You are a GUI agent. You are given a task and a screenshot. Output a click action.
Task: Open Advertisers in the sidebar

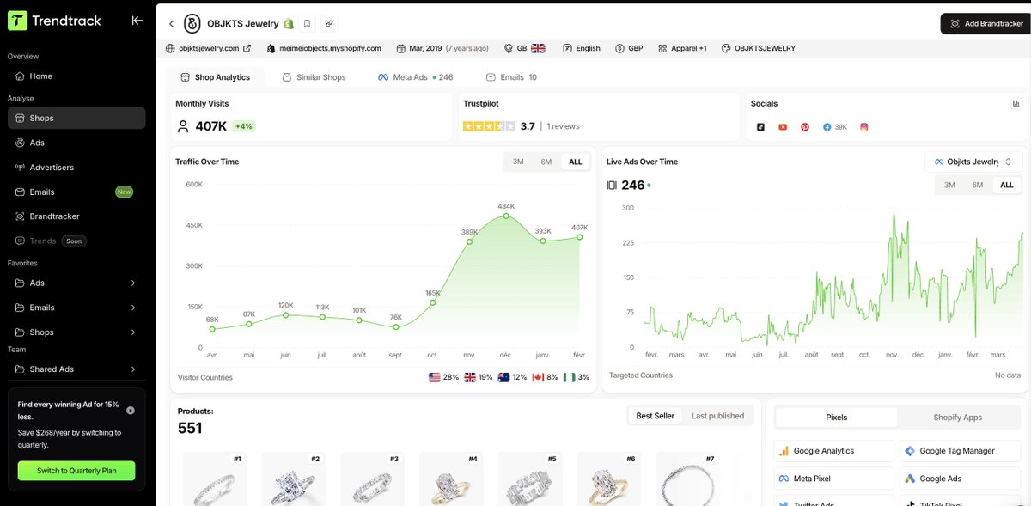(x=76, y=168)
